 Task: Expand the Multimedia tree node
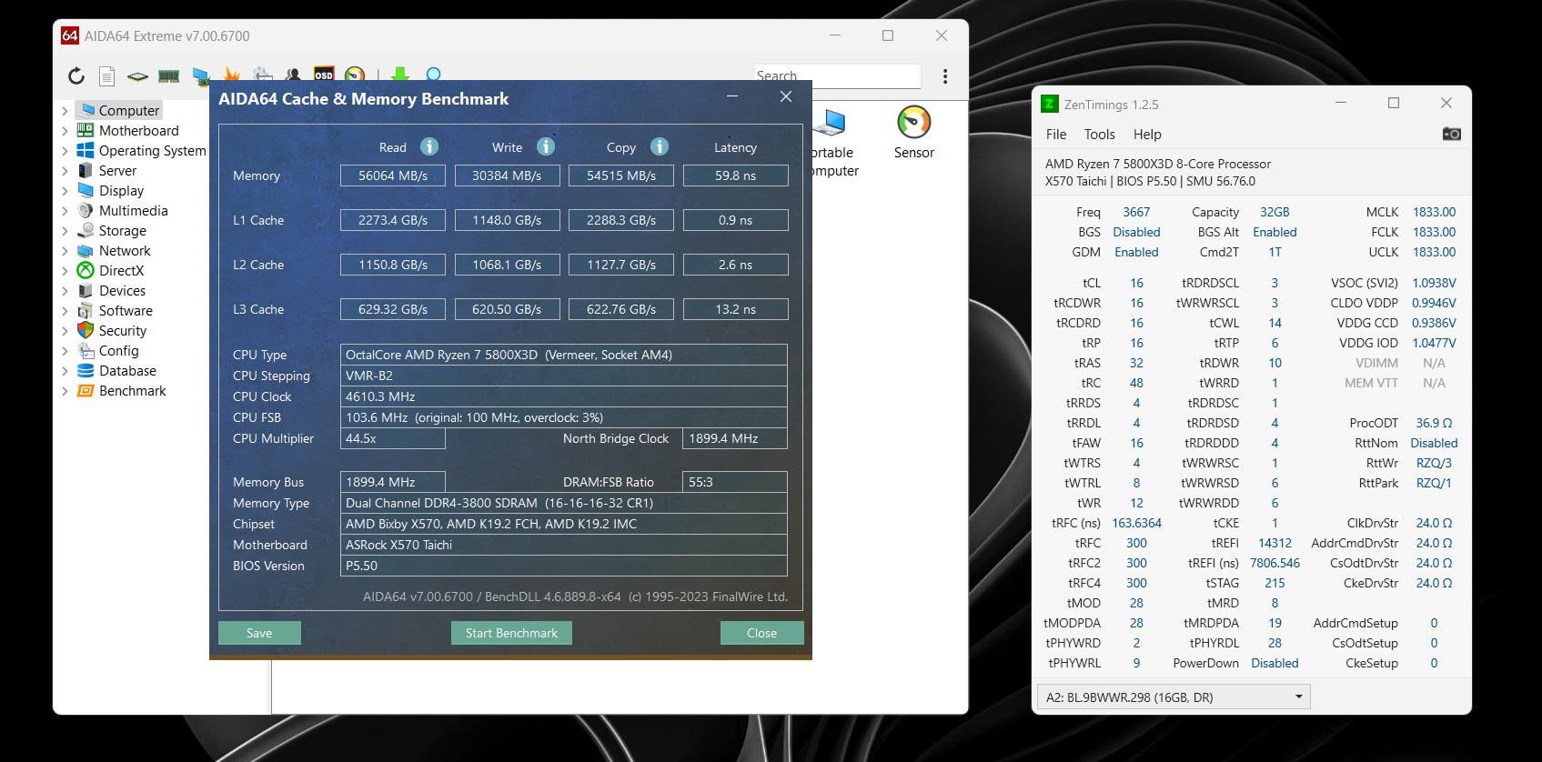coord(65,211)
